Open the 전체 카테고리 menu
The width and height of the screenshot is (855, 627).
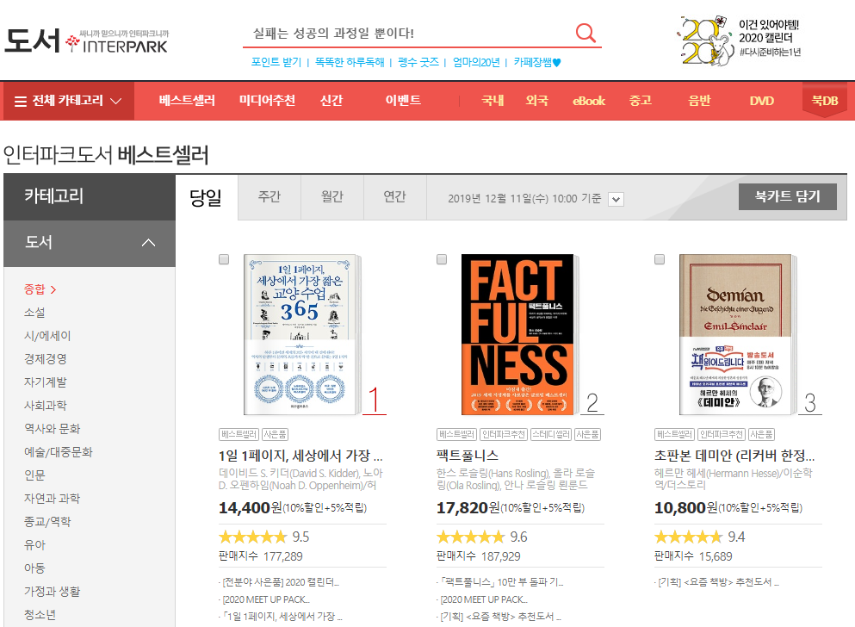point(68,101)
